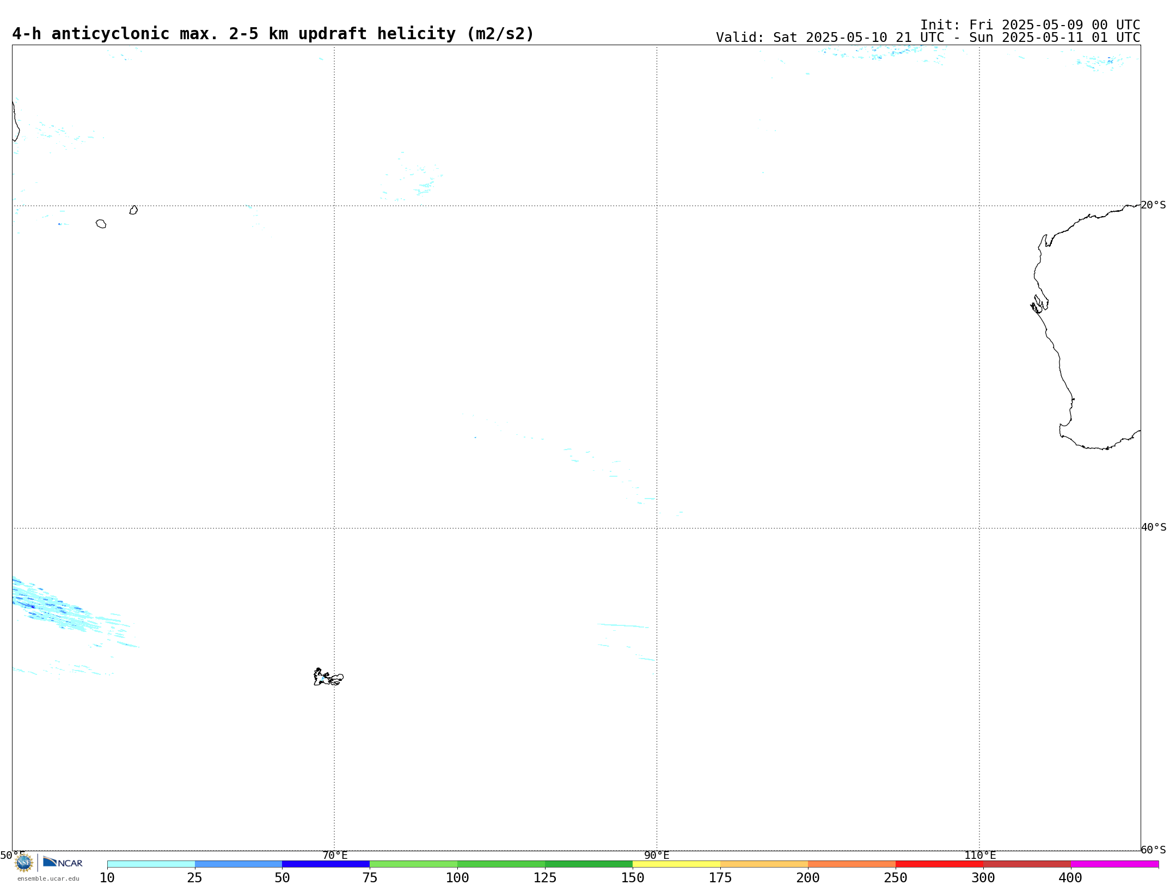Click the colorbar value 250
The height and width of the screenshot is (885, 1176).
[896, 878]
